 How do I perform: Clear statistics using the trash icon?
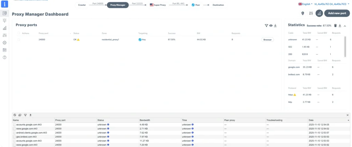click(x=335, y=25)
